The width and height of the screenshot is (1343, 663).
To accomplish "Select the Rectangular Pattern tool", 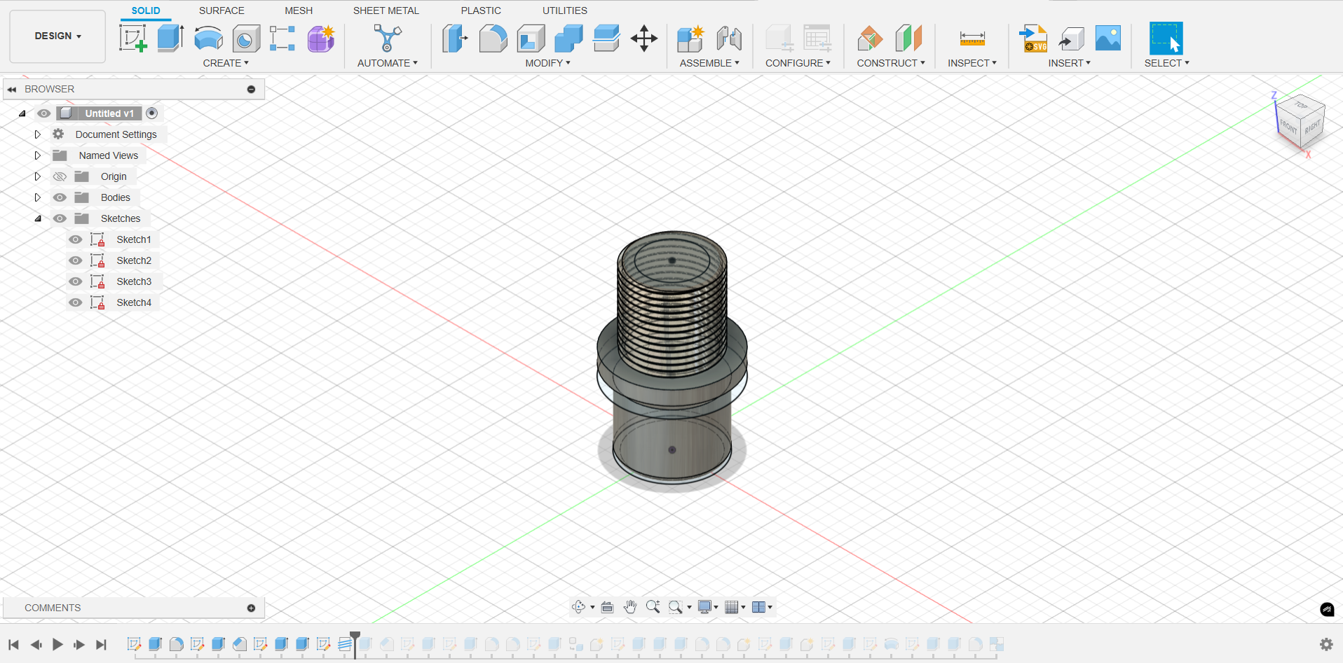I will click(282, 38).
